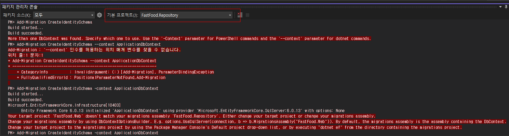Open the window position arrow menu
The width and height of the screenshot is (509, 136).
click(500, 7)
